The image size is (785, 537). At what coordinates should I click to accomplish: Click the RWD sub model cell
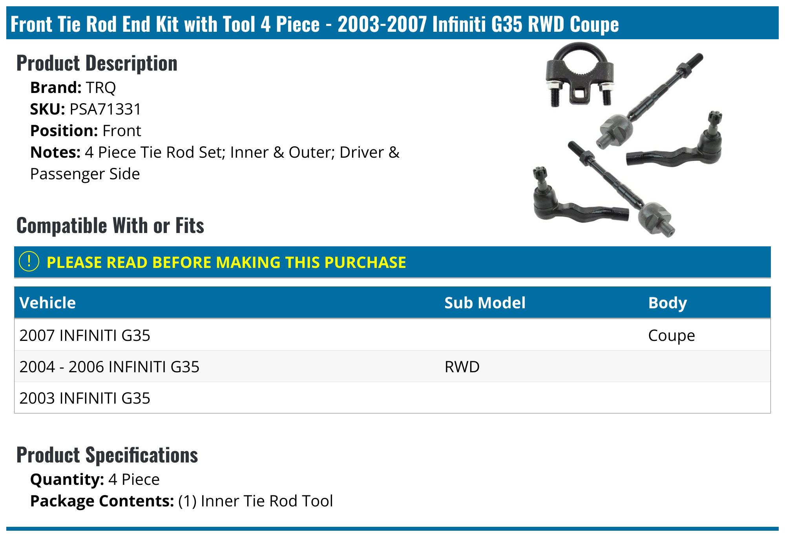tap(462, 367)
